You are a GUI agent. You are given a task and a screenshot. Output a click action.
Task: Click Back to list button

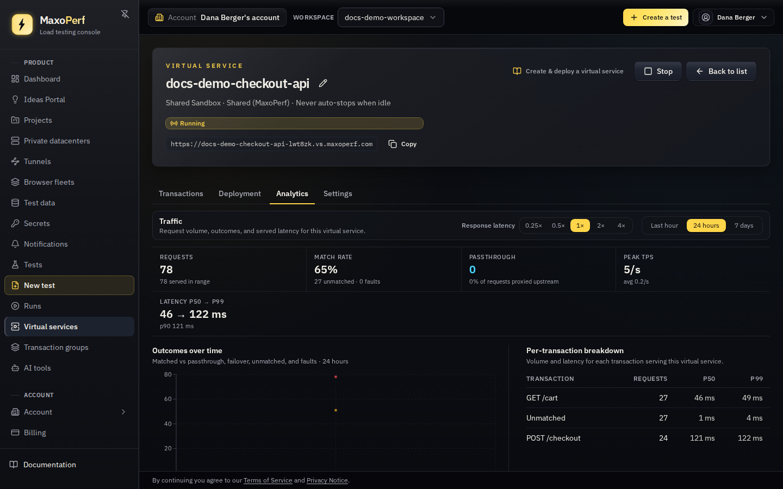721,71
